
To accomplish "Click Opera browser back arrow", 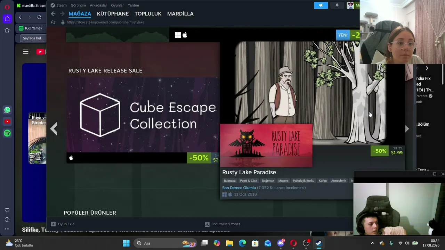I will [x=20, y=17].
